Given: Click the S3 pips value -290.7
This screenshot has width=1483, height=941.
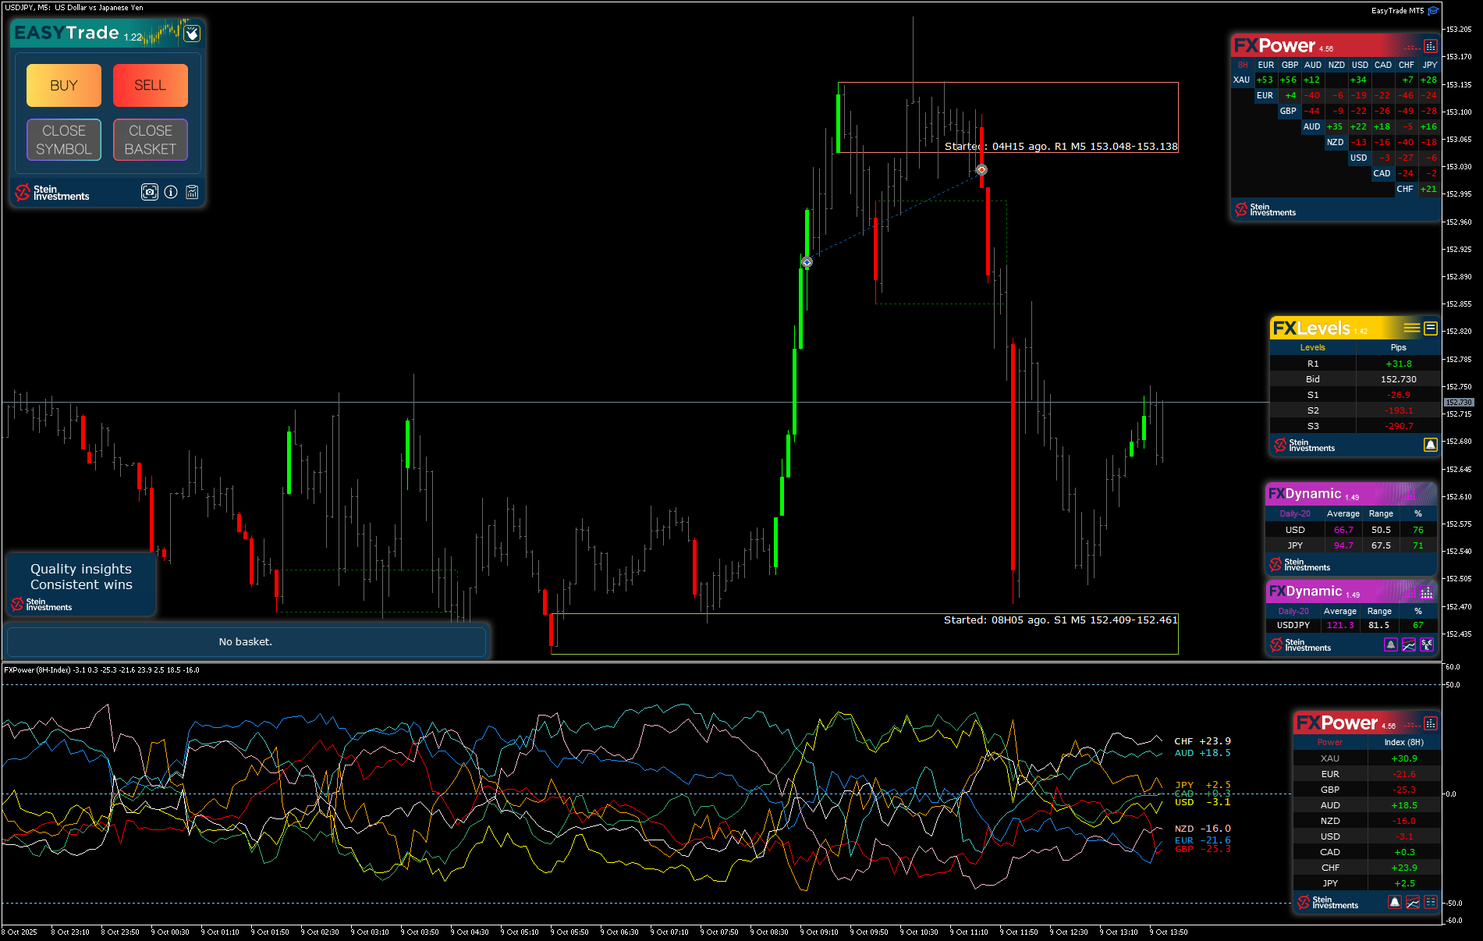Looking at the screenshot, I should (1399, 426).
